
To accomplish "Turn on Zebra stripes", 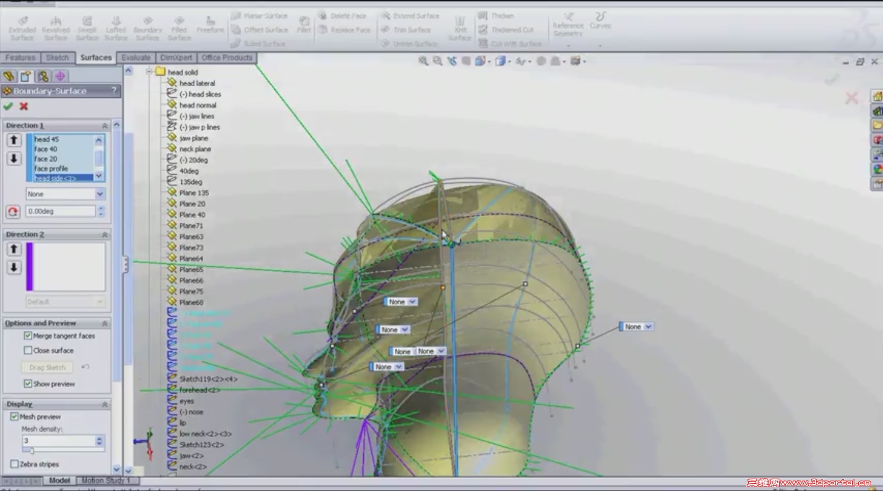I will click(x=14, y=464).
